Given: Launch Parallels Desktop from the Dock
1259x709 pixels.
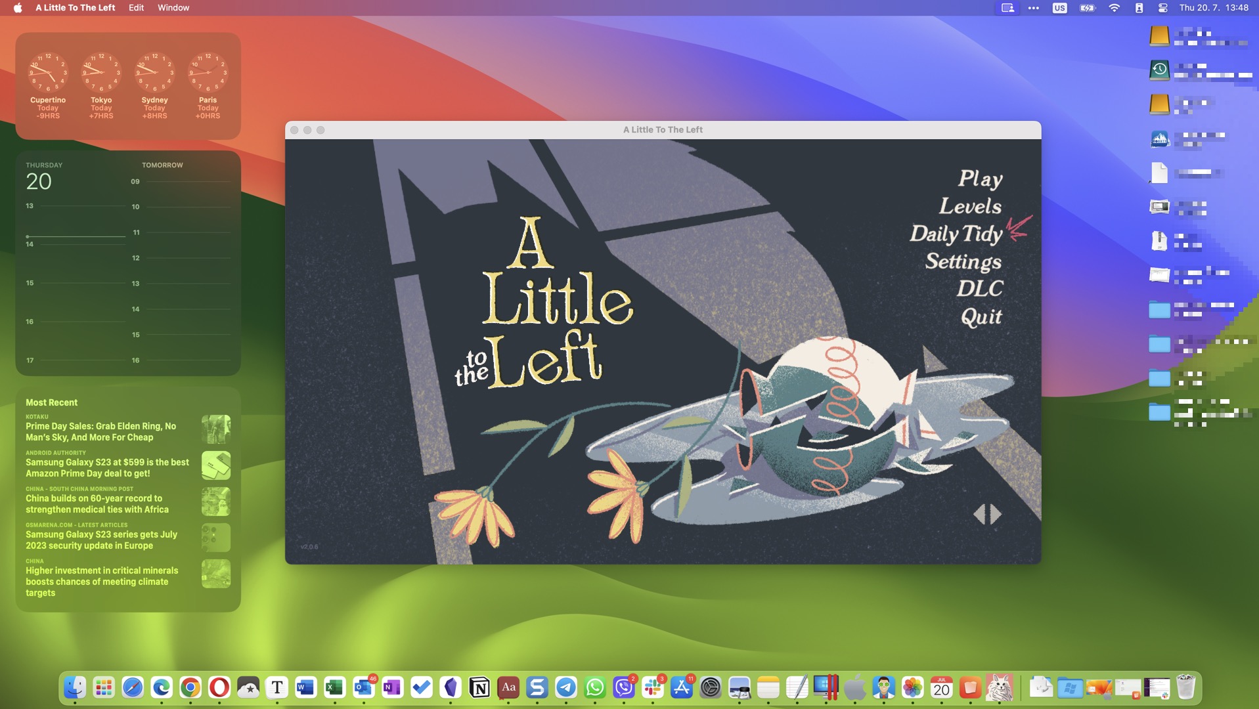Looking at the screenshot, I should tap(826, 687).
